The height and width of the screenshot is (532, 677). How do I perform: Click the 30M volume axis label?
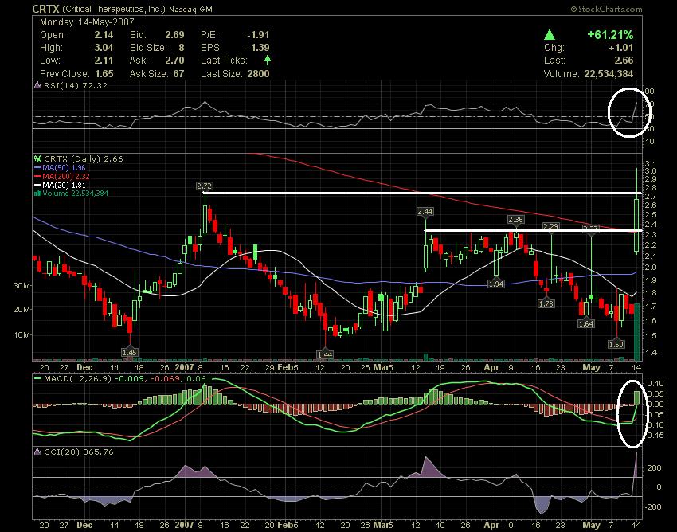tap(22, 285)
